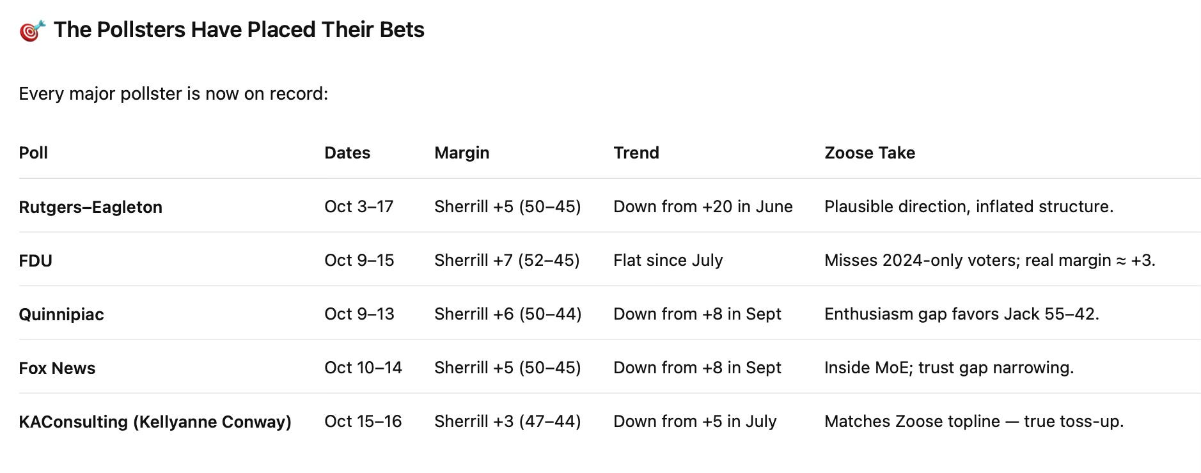Click Every major pollster is now on record text

[x=173, y=94]
